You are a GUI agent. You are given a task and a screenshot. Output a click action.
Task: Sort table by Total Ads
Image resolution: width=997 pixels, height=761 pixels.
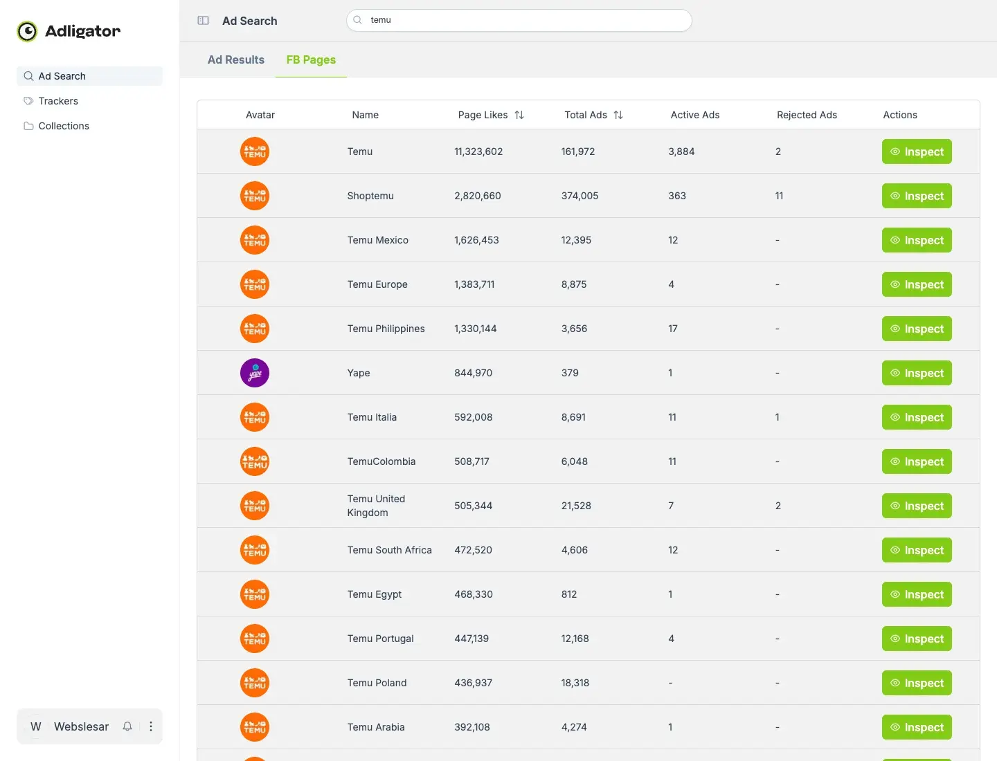[618, 115]
